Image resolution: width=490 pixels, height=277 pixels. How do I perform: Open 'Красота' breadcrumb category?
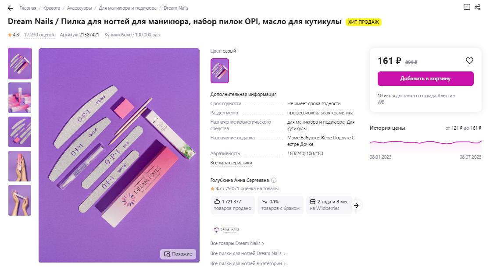pos(52,7)
